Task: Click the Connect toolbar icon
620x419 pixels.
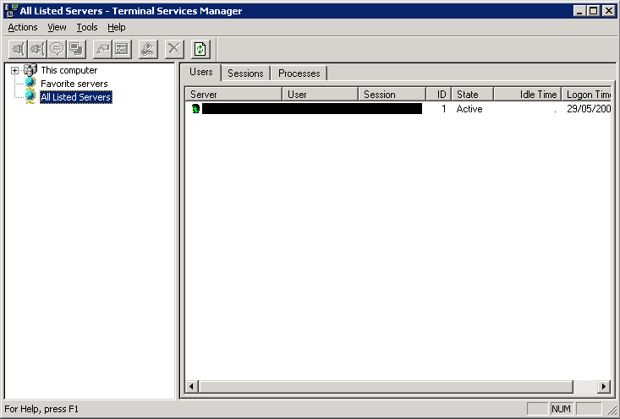Action: [19, 49]
